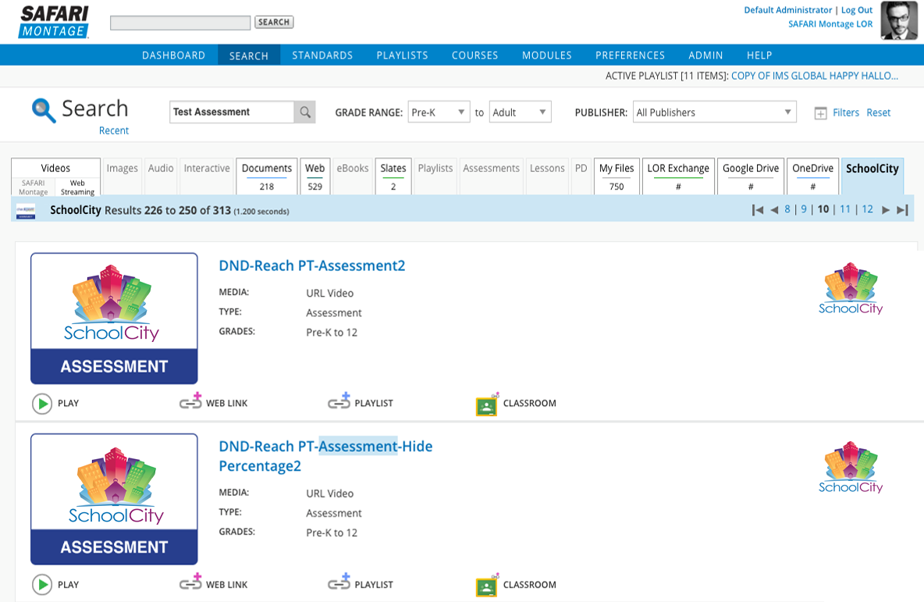Switch to the Slates tab
924x602 pixels.
pos(393,176)
